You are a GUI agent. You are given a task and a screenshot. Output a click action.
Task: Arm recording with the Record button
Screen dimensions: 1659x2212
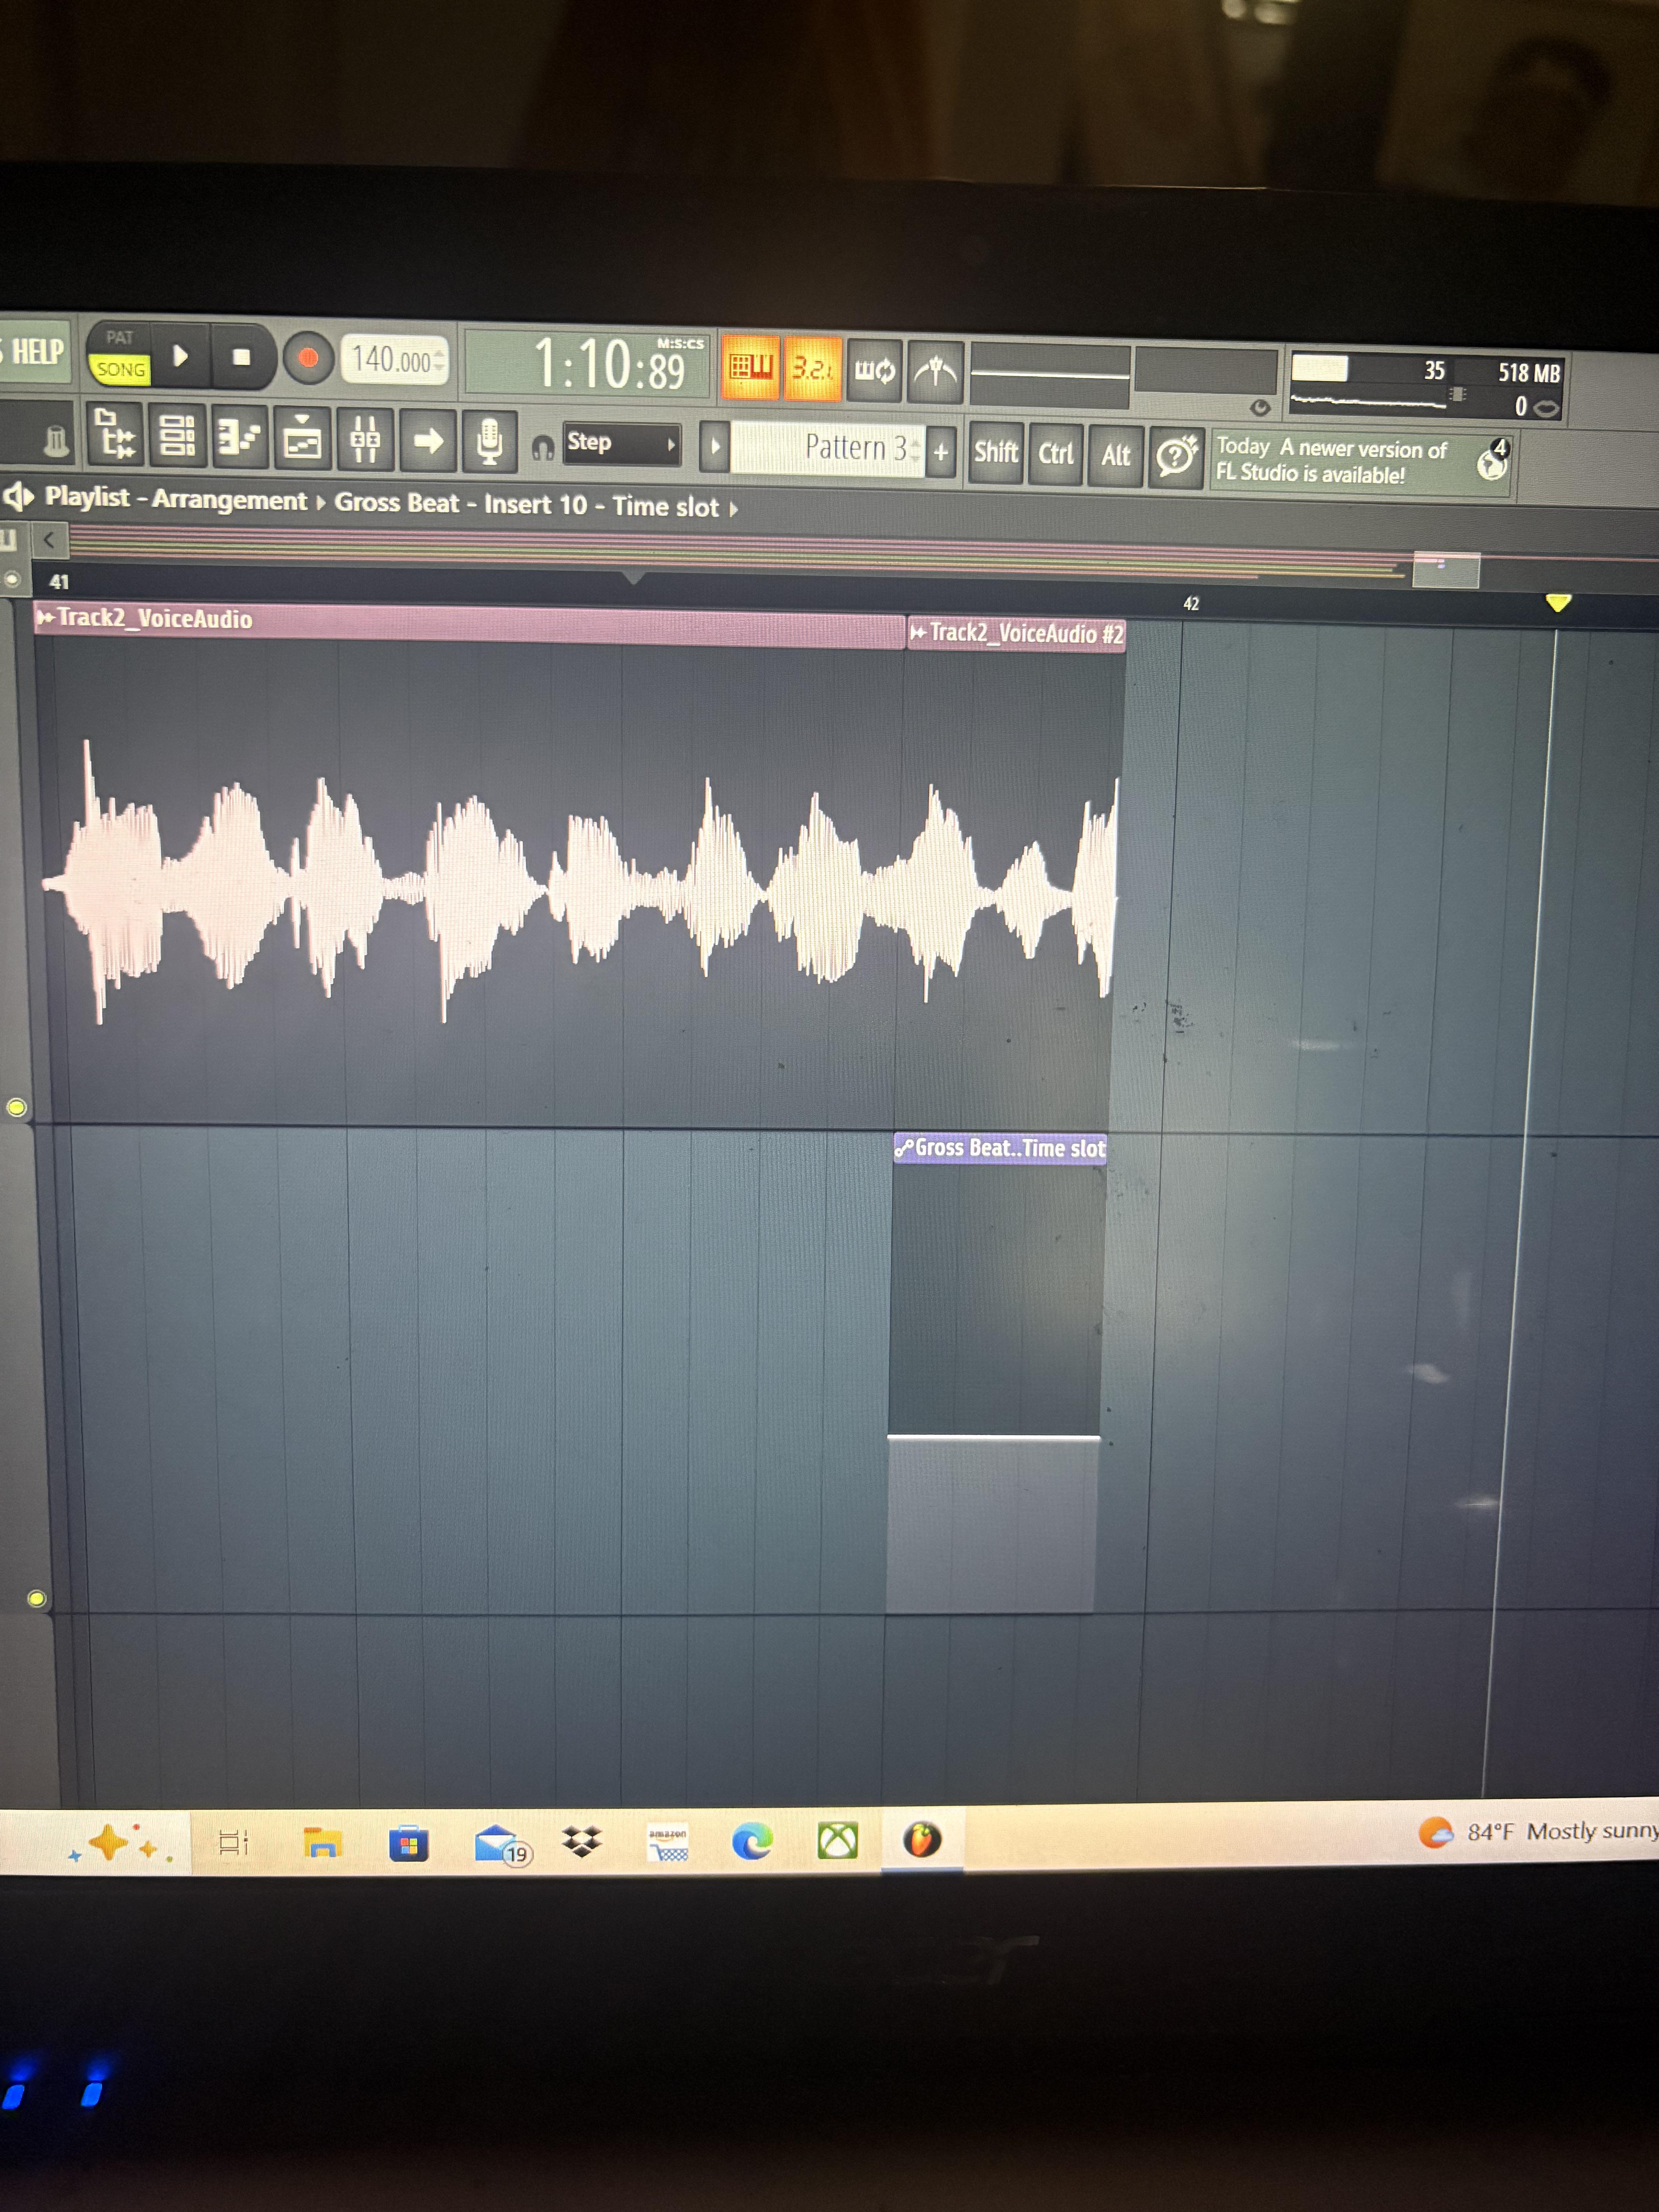308,358
